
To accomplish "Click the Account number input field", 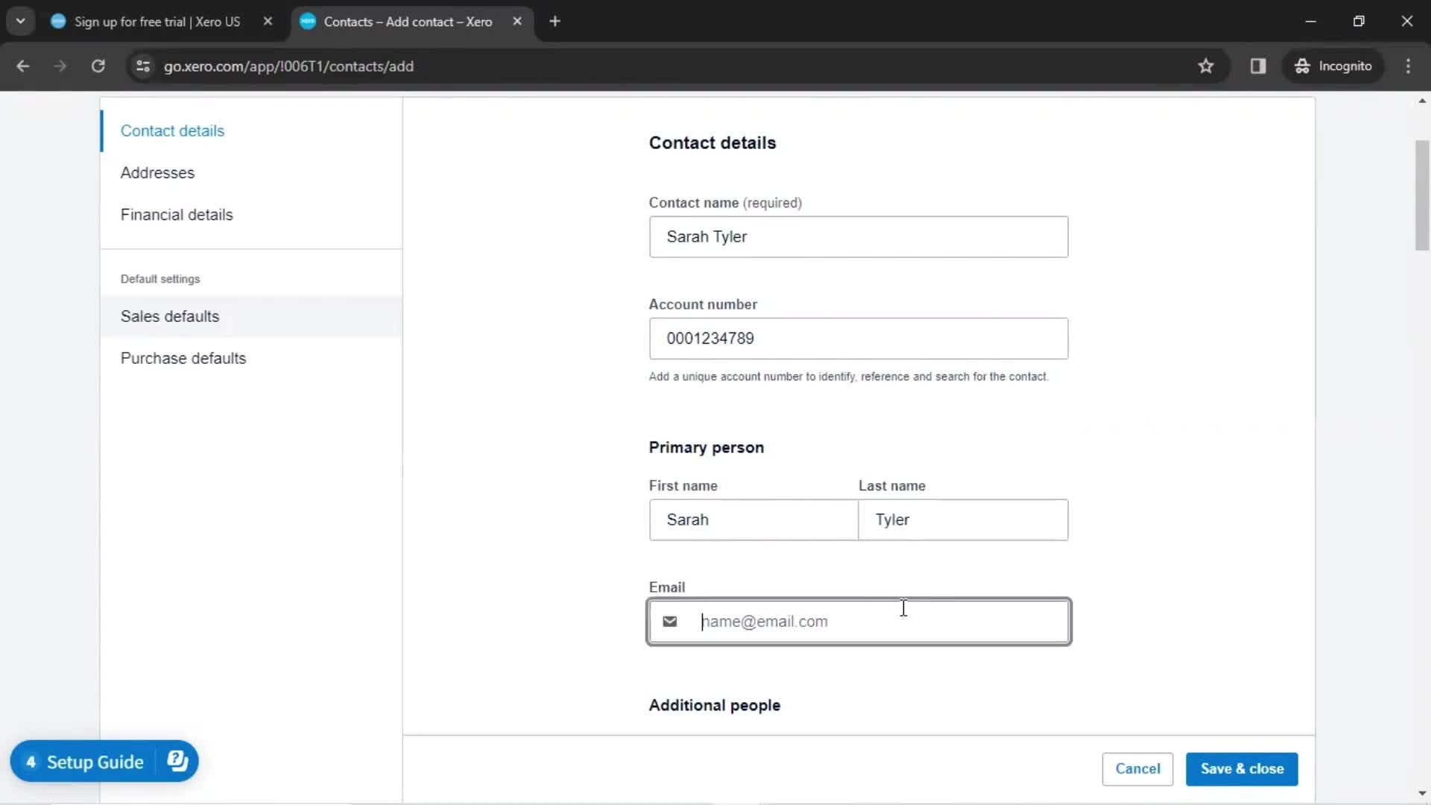I will coord(859,338).
